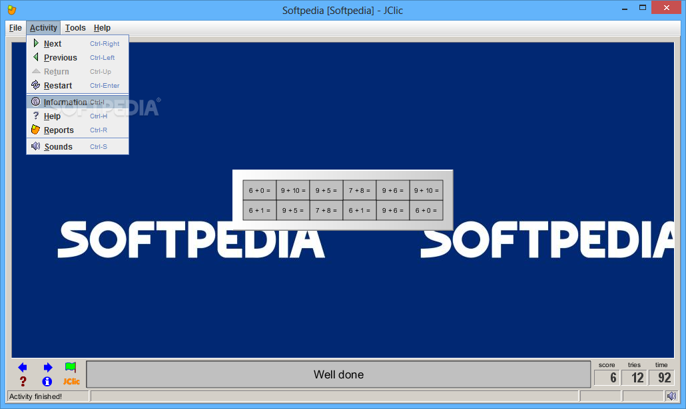
Task: Maximize the JClic window
Action: (643, 8)
